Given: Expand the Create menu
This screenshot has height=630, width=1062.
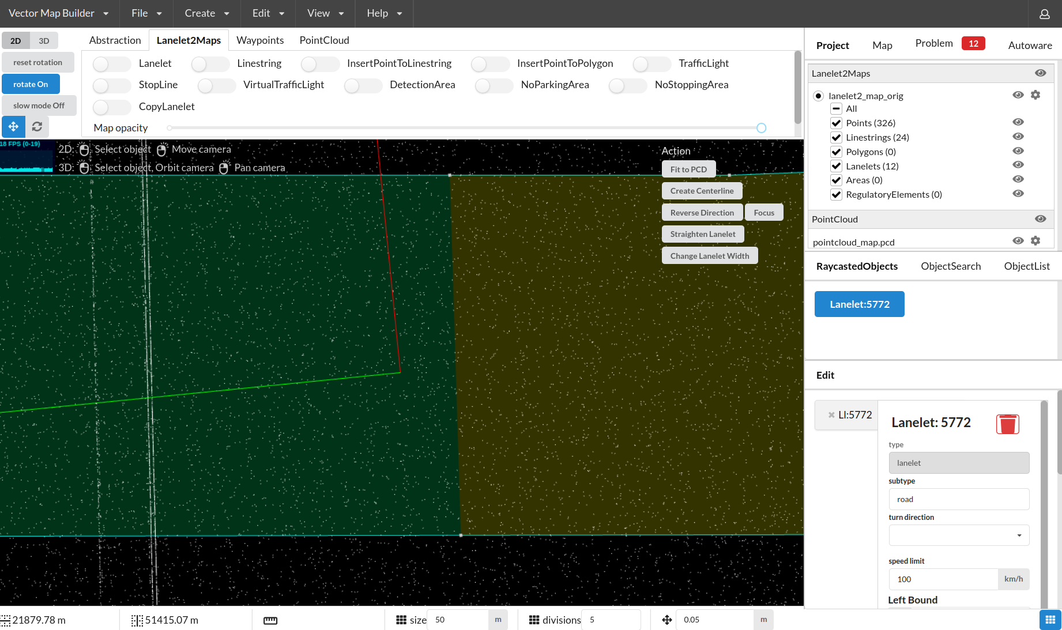Looking at the screenshot, I should point(205,13).
